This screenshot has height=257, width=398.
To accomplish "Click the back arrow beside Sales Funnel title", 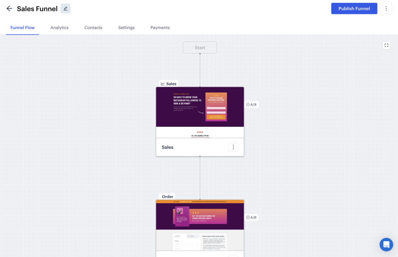I will pyautogui.click(x=9, y=8).
